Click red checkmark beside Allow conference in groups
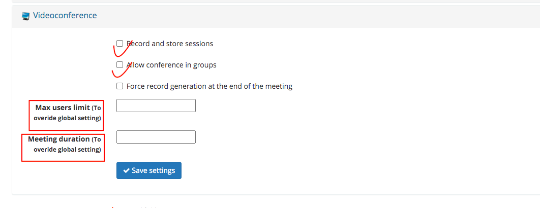Viewport: 540px width, 208px height. (x=121, y=70)
